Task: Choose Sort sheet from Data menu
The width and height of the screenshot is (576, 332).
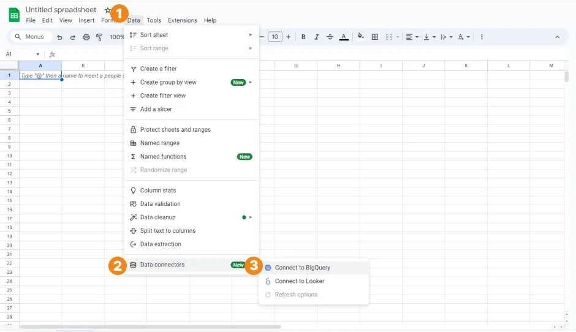Action: (x=191, y=34)
